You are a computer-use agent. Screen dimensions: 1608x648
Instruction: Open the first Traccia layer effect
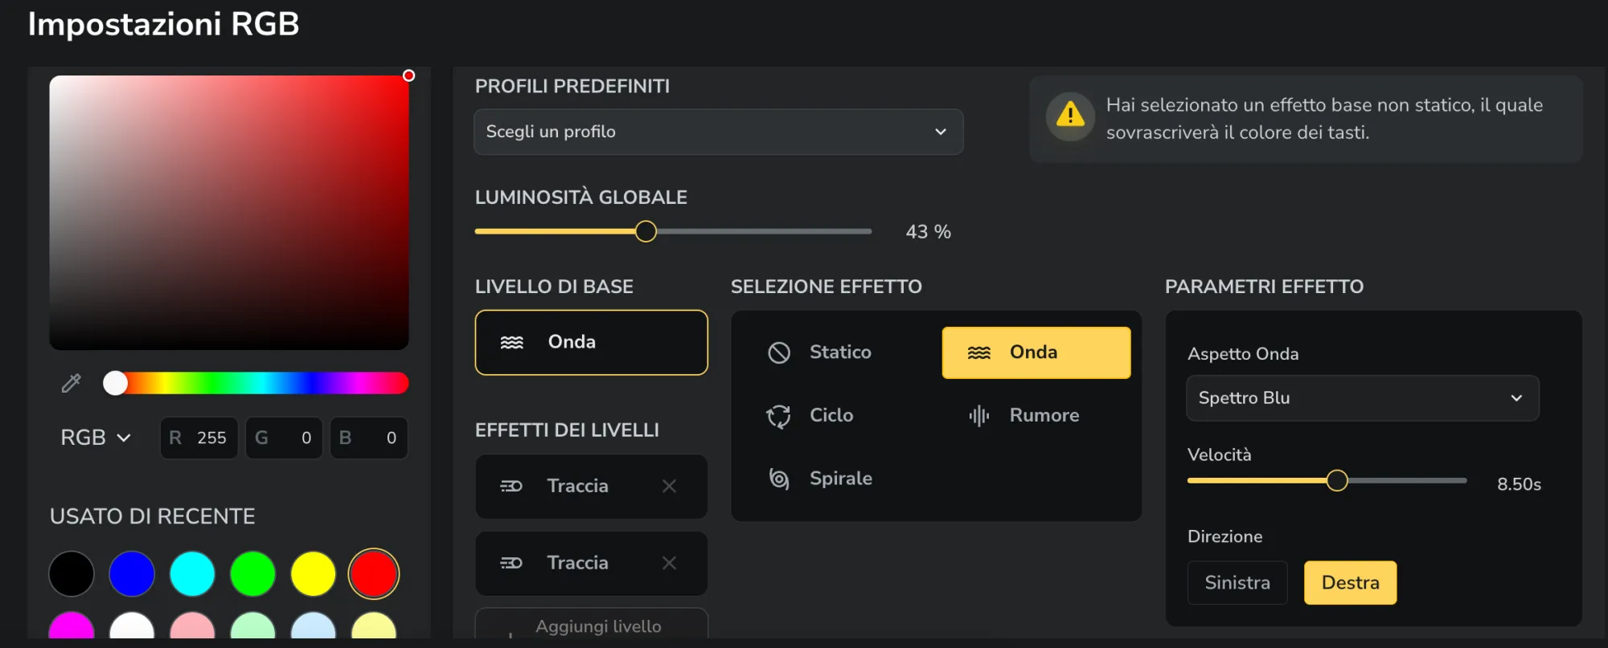click(x=577, y=486)
